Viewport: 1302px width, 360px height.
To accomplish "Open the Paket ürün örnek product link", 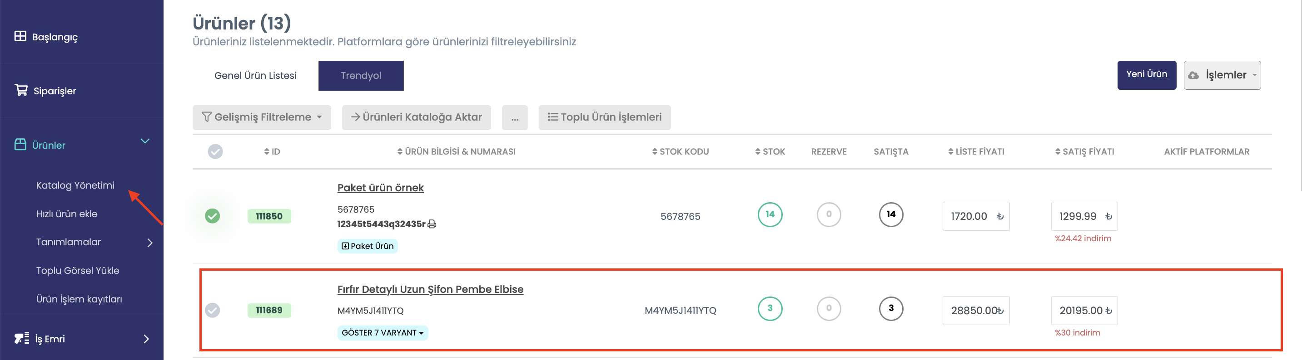I will pos(381,188).
